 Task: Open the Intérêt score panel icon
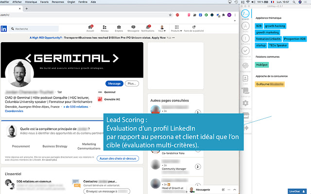(x=245, y=14)
